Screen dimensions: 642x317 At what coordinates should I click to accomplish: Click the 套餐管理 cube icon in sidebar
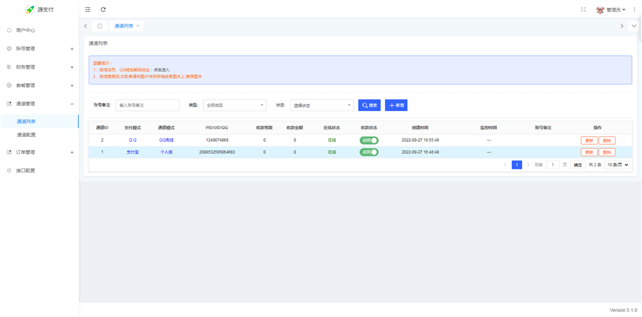[9, 85]
